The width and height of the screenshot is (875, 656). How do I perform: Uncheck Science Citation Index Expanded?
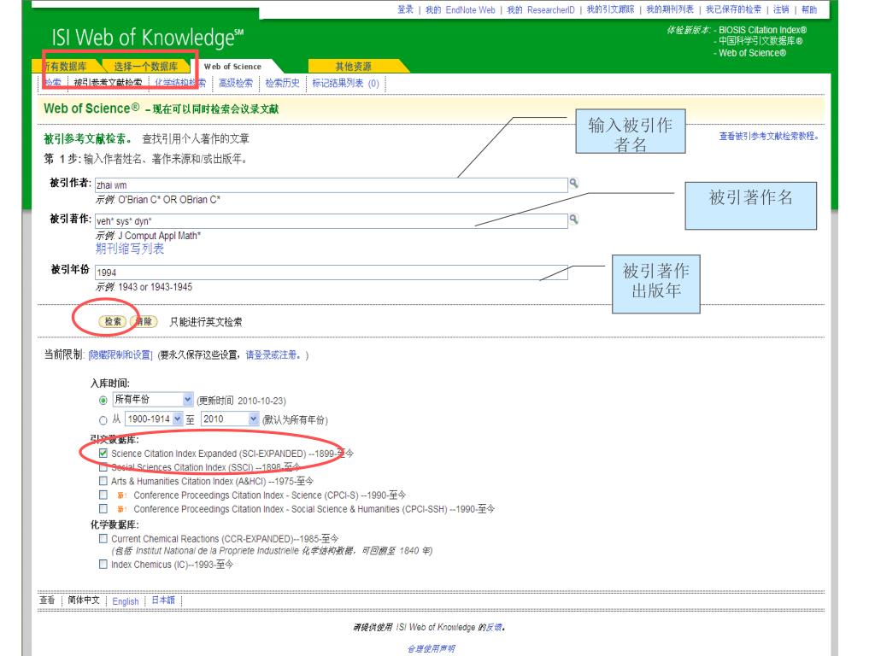(103, 453)
